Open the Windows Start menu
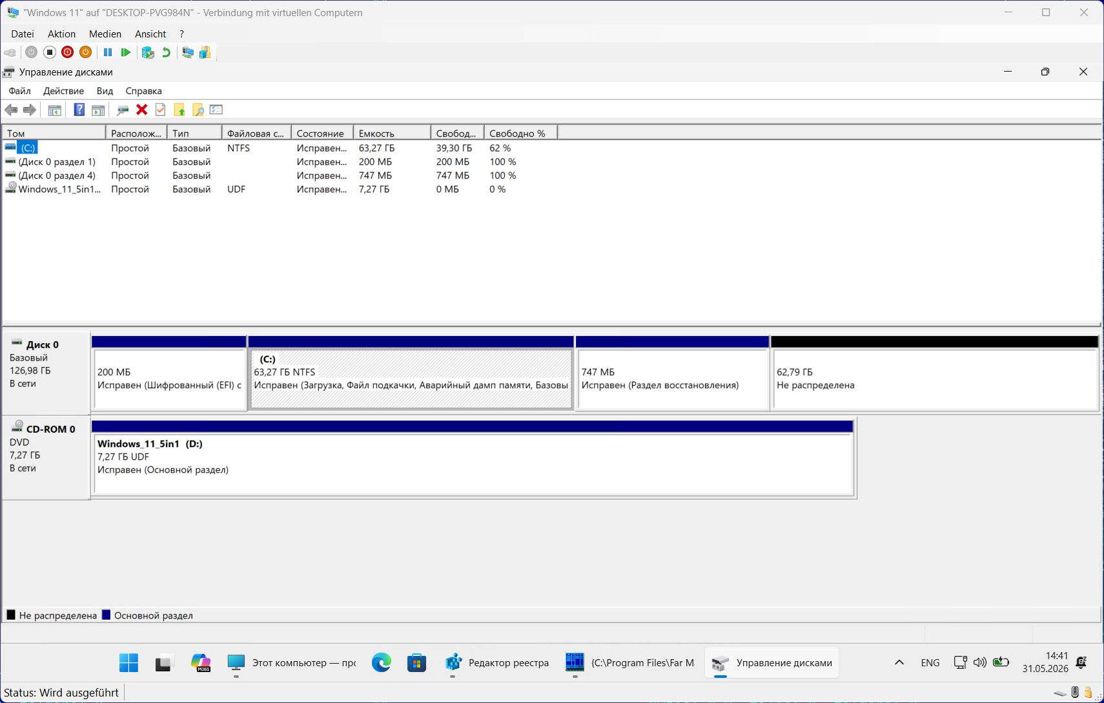1104x703 pixels. click(128, 662)
